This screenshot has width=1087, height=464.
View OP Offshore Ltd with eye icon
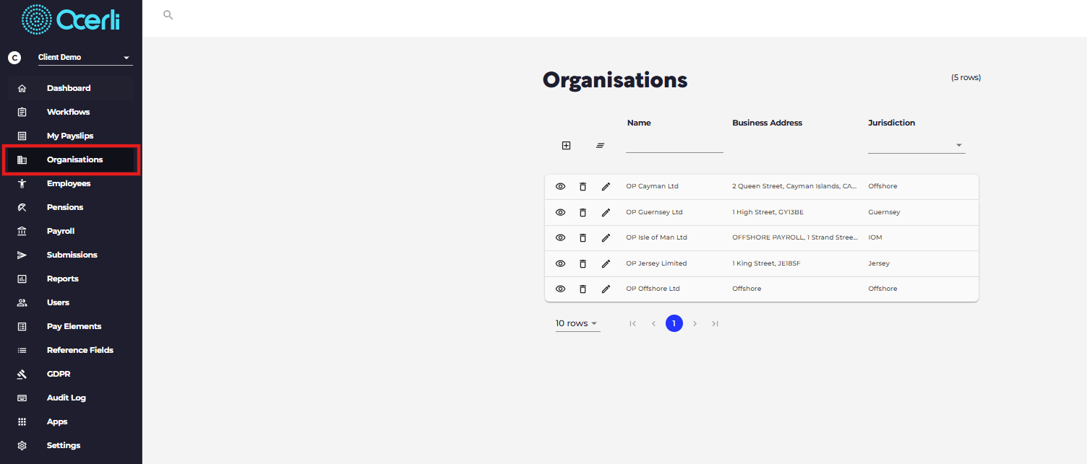560,289
